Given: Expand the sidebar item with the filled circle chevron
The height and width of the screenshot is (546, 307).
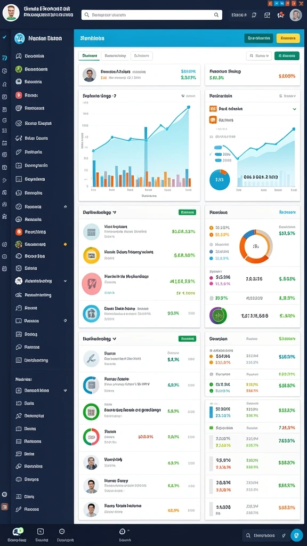Looking at the screenshot, I should (42, 320).
